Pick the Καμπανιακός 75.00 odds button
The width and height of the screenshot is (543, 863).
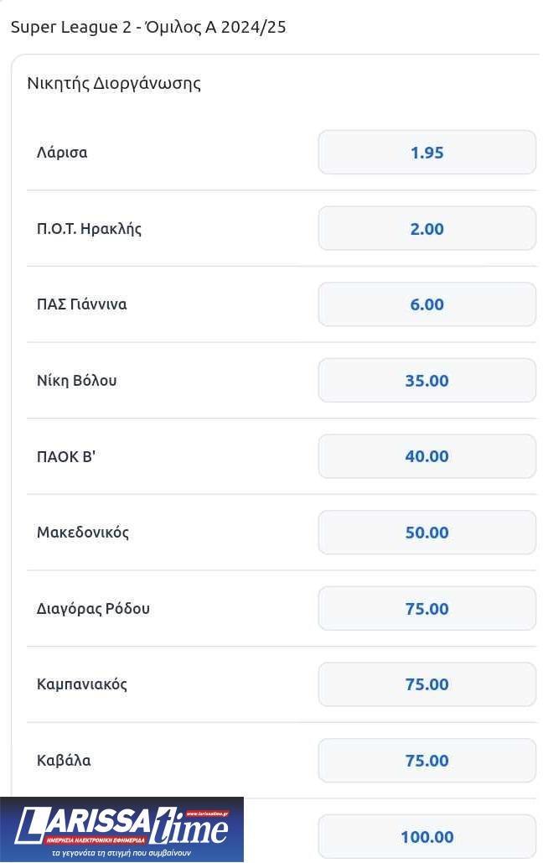tap(427, 684)
